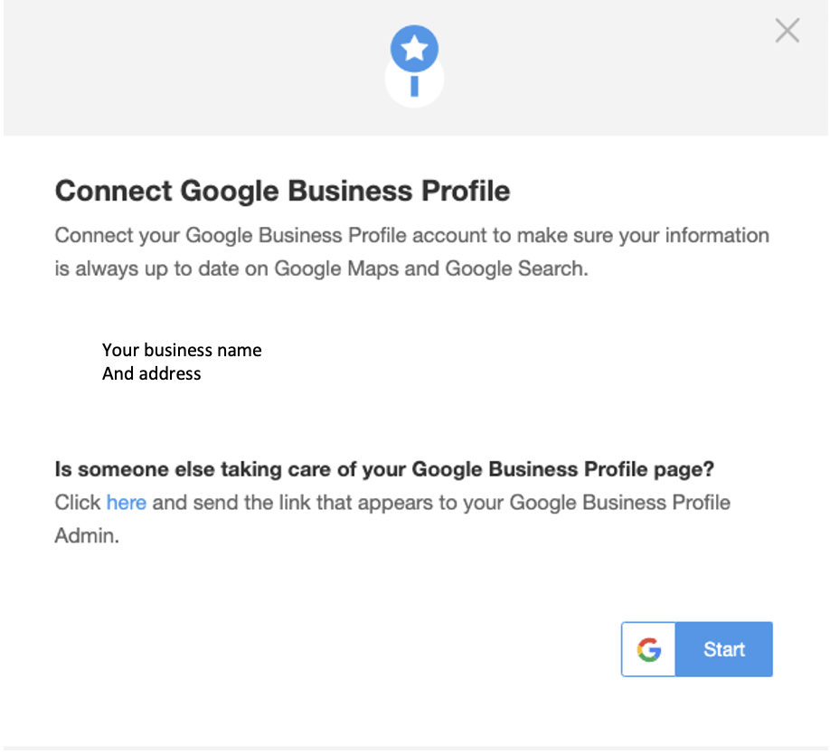Click the Google G logo icon
The image size is (830, 754).
click(649, 649)
